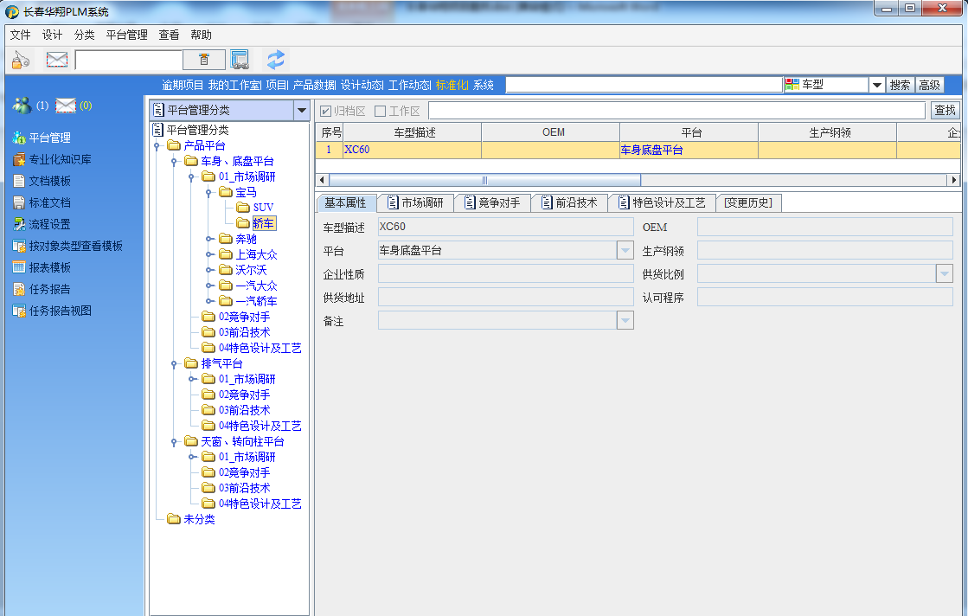Open the 供货比例 dropdown arrow
Screen dimensions: 968x616
pos(944,273)
